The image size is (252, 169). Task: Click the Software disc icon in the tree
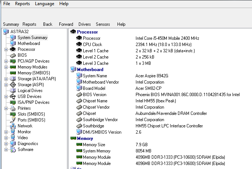[13, 149]
